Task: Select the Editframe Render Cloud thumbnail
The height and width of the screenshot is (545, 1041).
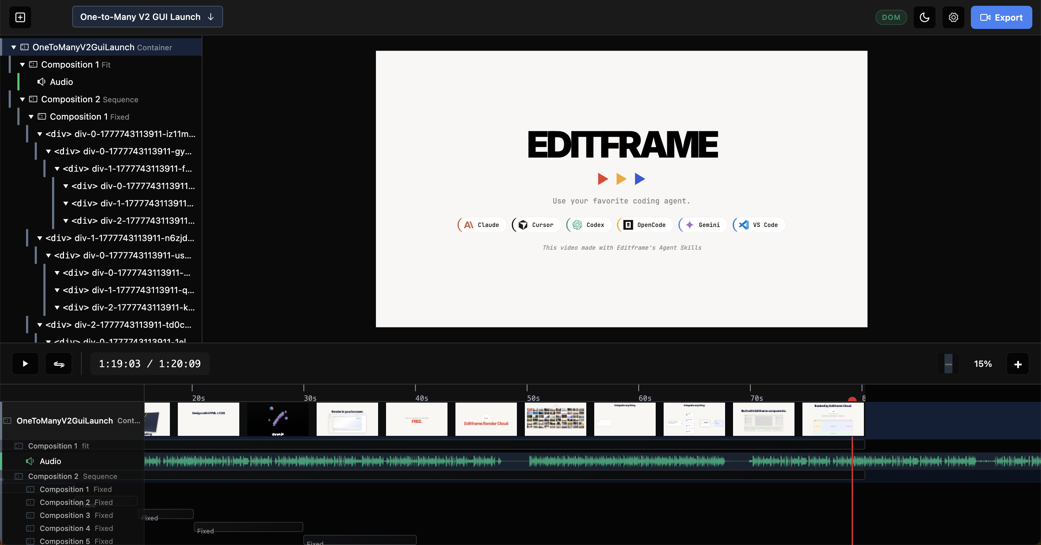Action: 486,419
